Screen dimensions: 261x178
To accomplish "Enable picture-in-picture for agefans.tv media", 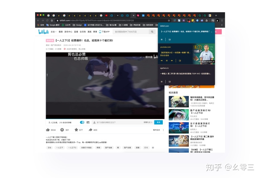I will 170,82.
